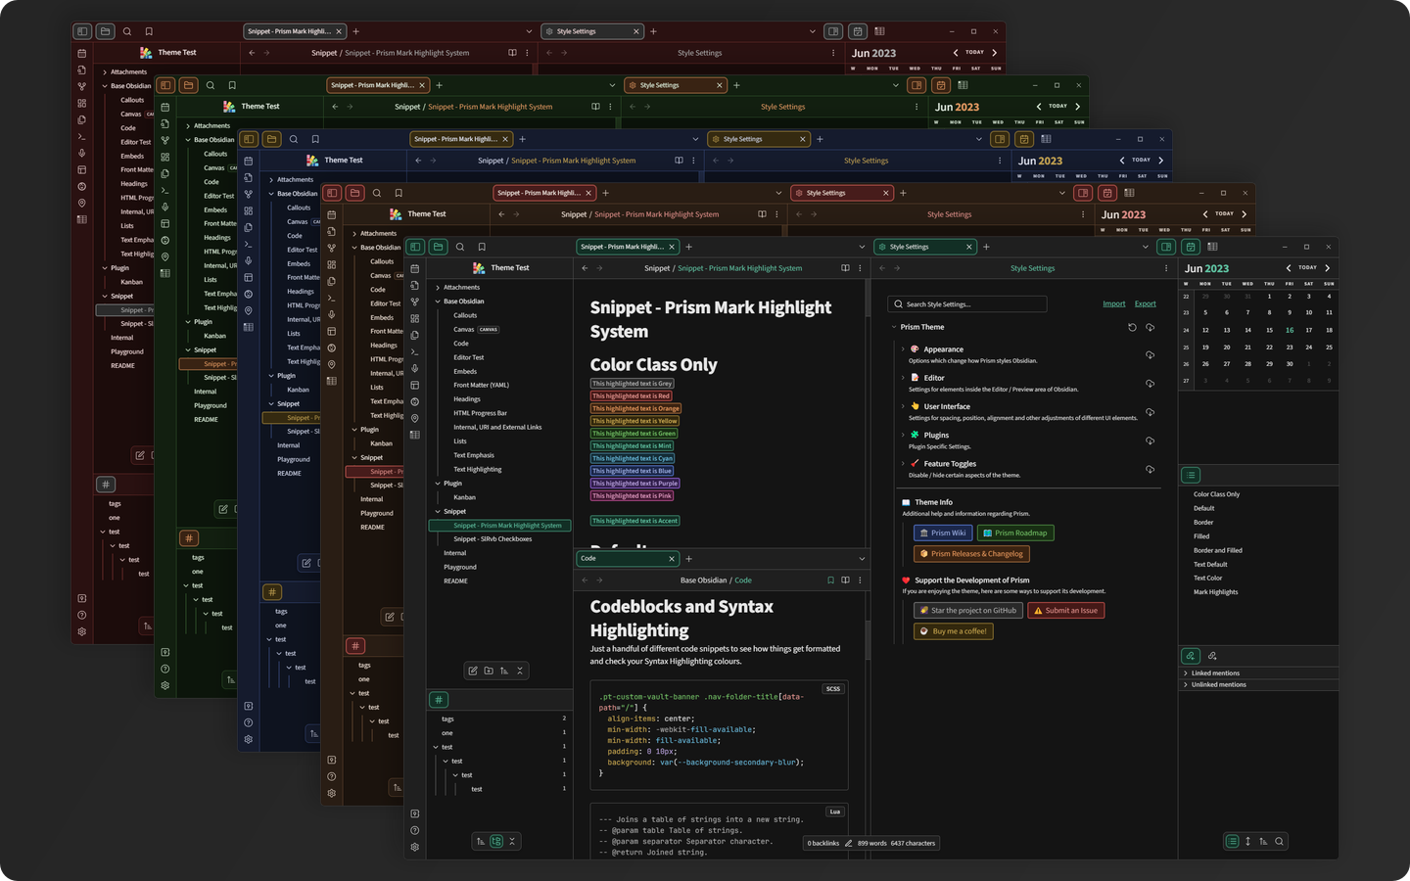Open the outline pane icon in right sidebar
This screenshot has height=881, width=1410.
(x=1191, y=475)
